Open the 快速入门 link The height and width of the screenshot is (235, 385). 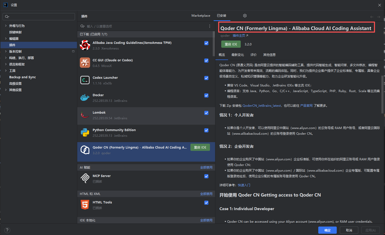pyautogui.click(x=244, y=185)
